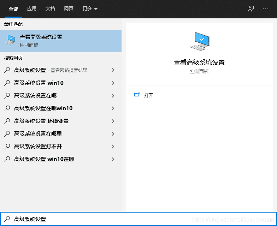Select suggestion 高级系统设置 环境变量

coord(41,121)
